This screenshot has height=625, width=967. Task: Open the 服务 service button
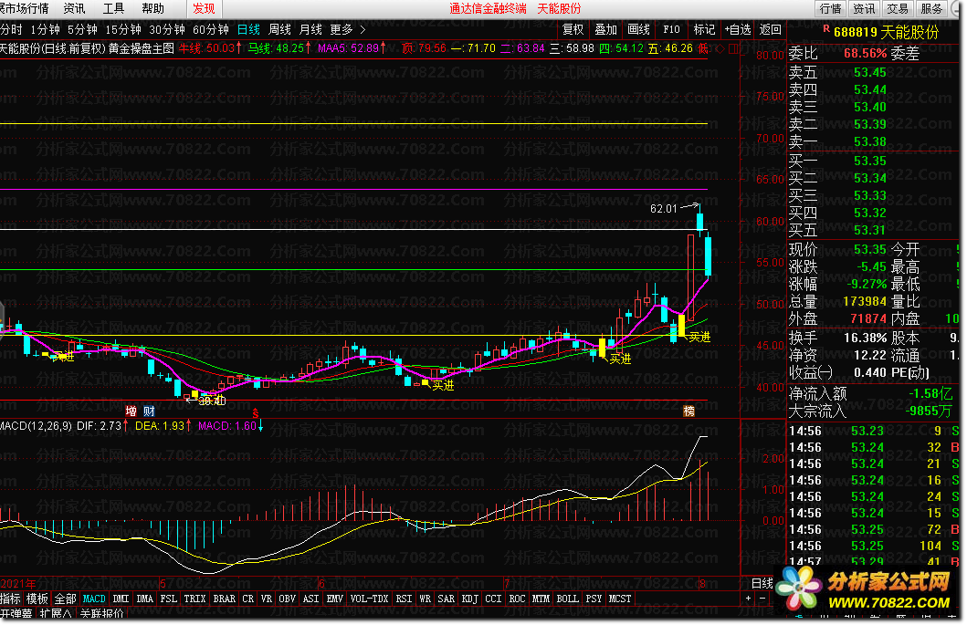931,8
